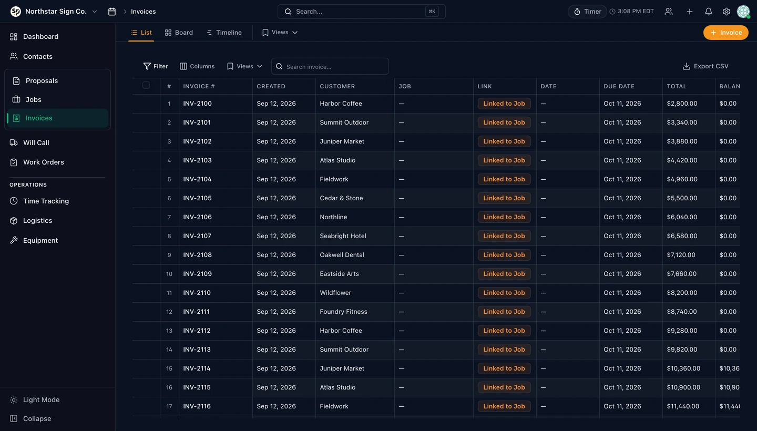
Task: Focus the Search invoice field
Action: pos(330,66)
